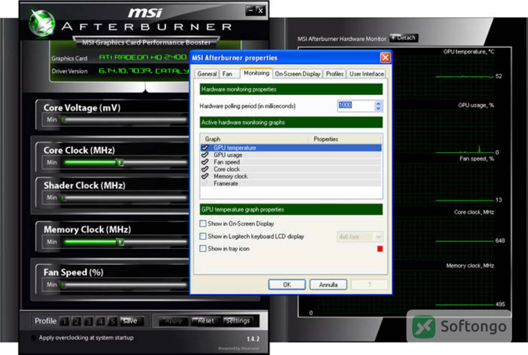Click the Properties column header
528x355 pixels.
345,139
